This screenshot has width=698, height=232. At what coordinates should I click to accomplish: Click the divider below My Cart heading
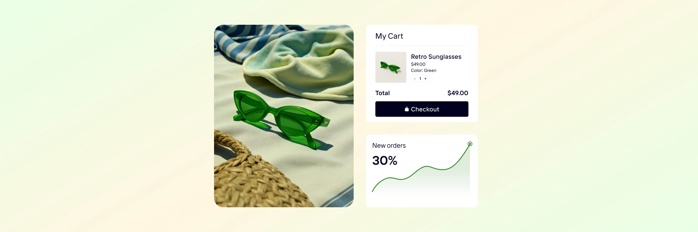point(422,45)
